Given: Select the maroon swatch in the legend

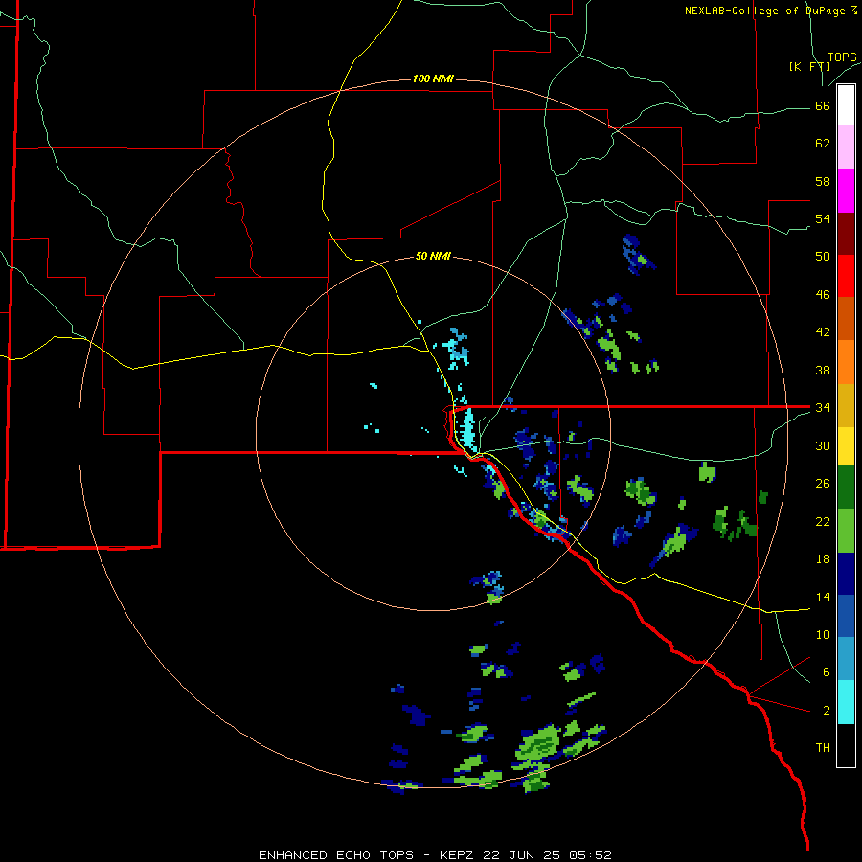Looking at the screenshot, I should (846, 234).
